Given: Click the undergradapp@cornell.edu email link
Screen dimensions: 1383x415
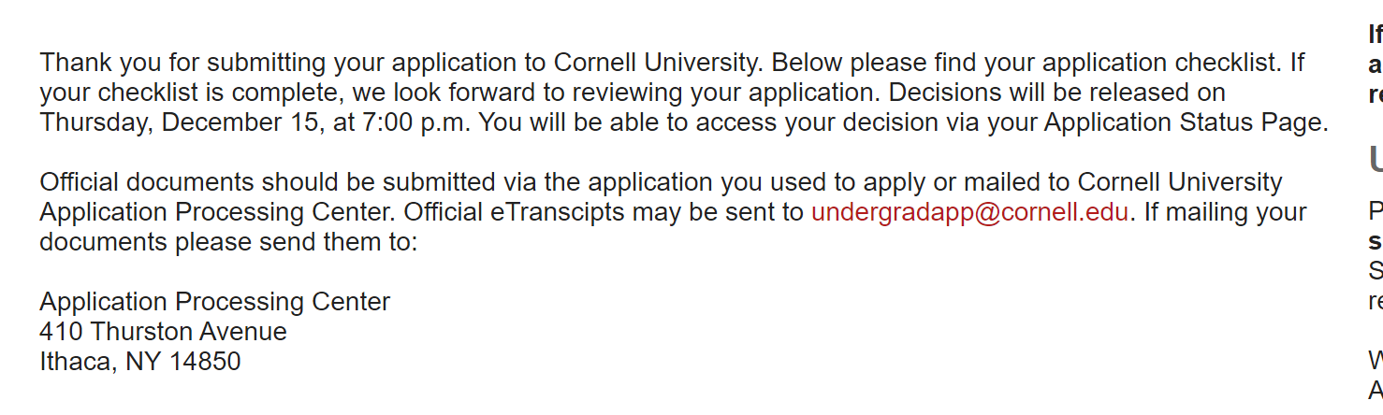Looking at the screenshot, I should click(x=969, y=212).
